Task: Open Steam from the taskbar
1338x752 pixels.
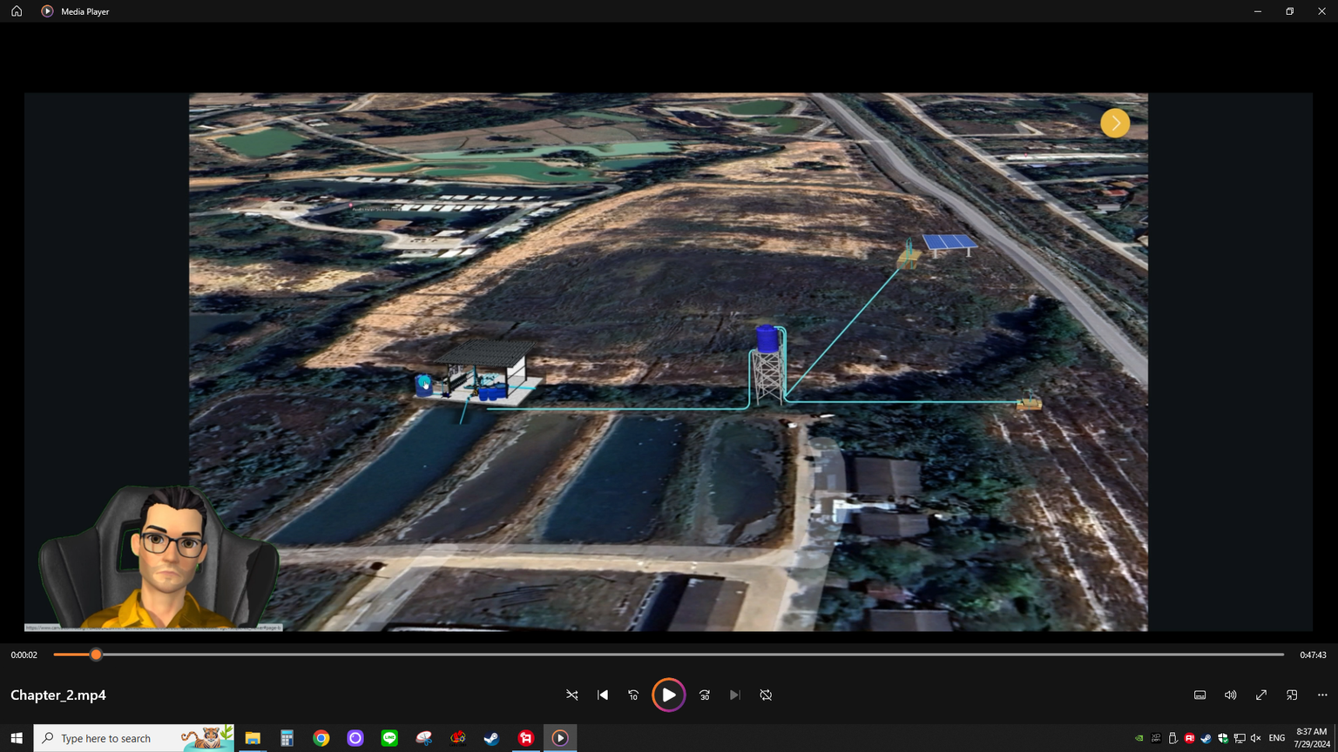Action: pyautogui.click(x=491, y=738)
